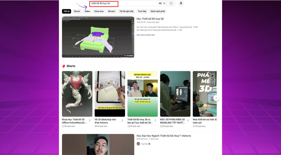This screenshot has width=281, height=155.
Task: Open the 'Học Thiết kế Đồ họa 3D' playlist title
Action: point(150,19)
